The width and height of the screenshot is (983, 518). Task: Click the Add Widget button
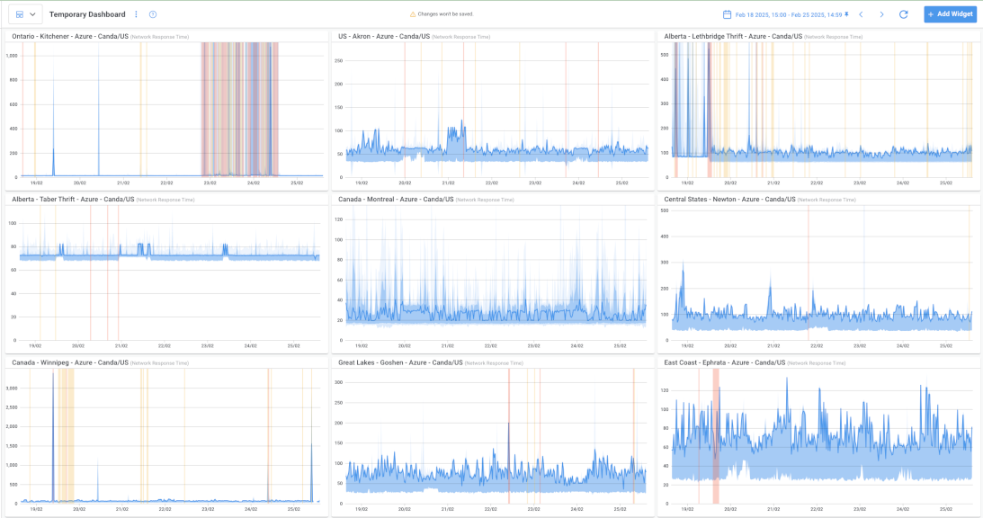(950, 14)
